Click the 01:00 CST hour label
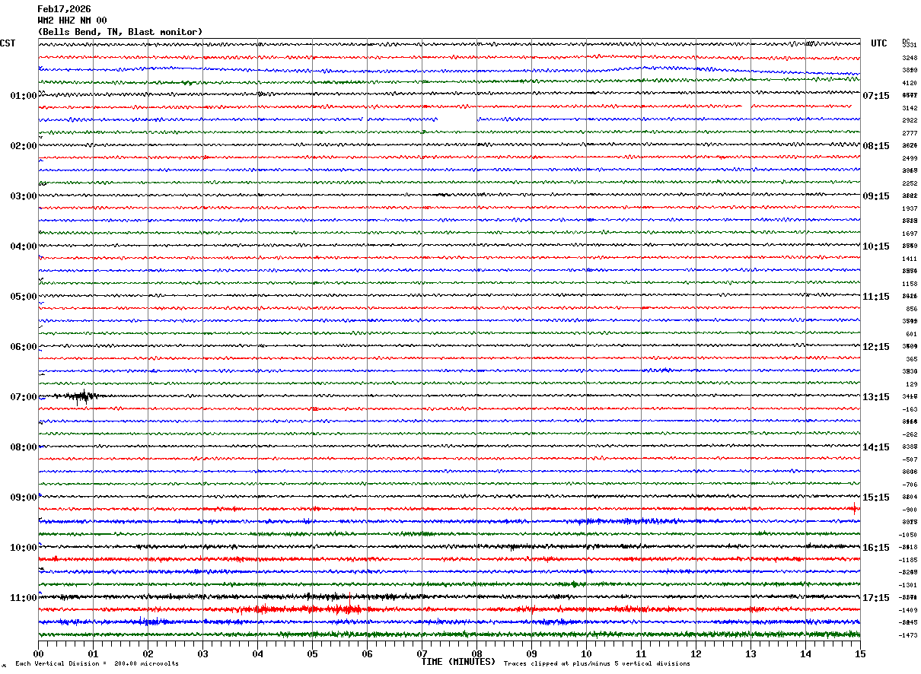The height and width of the screenshot is (674, 921). (23, 96)
